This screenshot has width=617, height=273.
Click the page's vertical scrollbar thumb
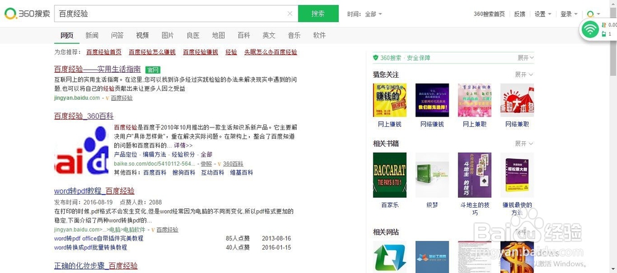click(613, 41)
